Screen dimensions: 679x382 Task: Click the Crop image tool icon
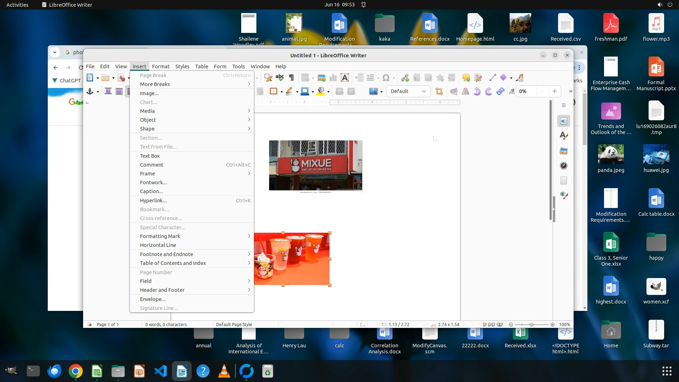click(439, 92)
